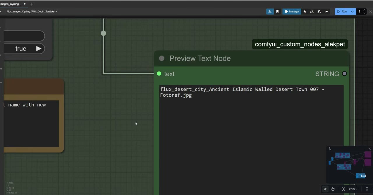Click the STRING output connector dot
This screenshot has width=373, height=195.
pyautogui.click(x=344, y=74)
